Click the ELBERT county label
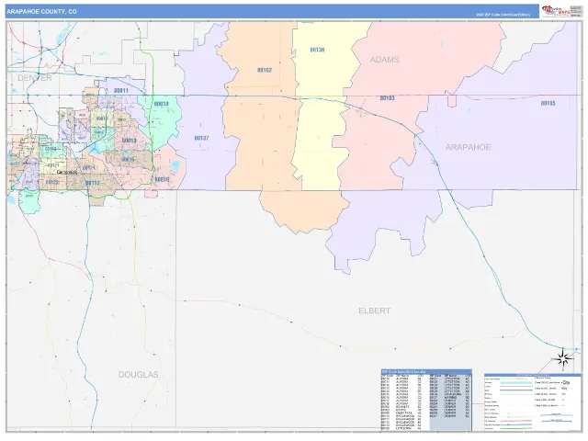 [x=374, y=311]
